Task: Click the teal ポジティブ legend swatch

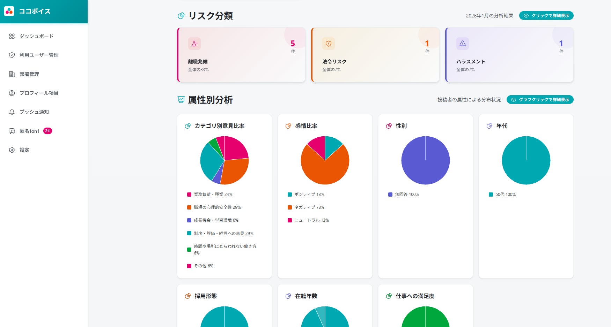Action: [290, 195]
